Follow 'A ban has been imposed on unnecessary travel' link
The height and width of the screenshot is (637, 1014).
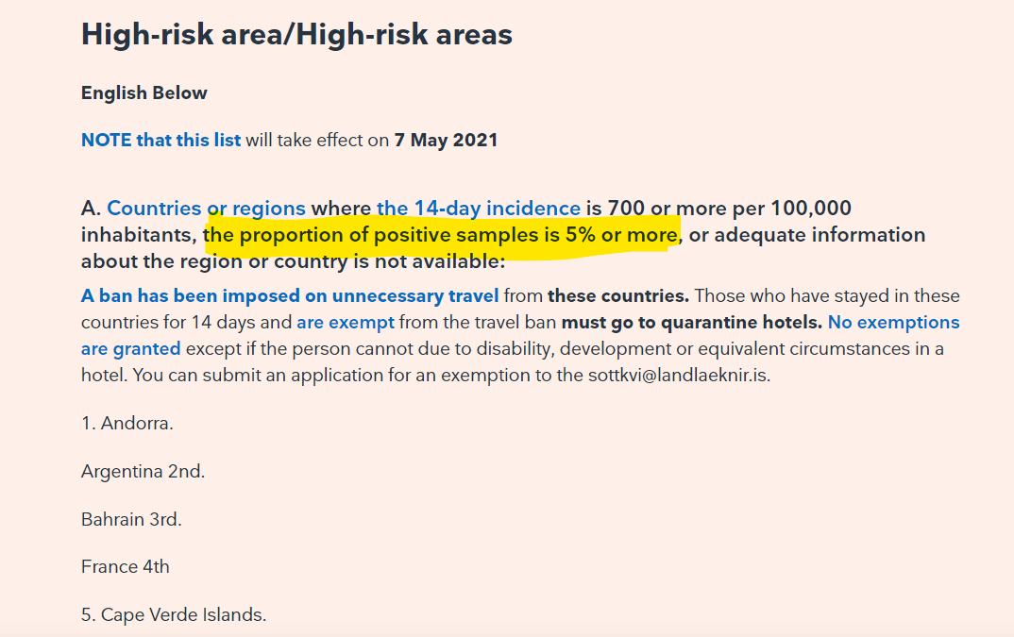point(290,296)
